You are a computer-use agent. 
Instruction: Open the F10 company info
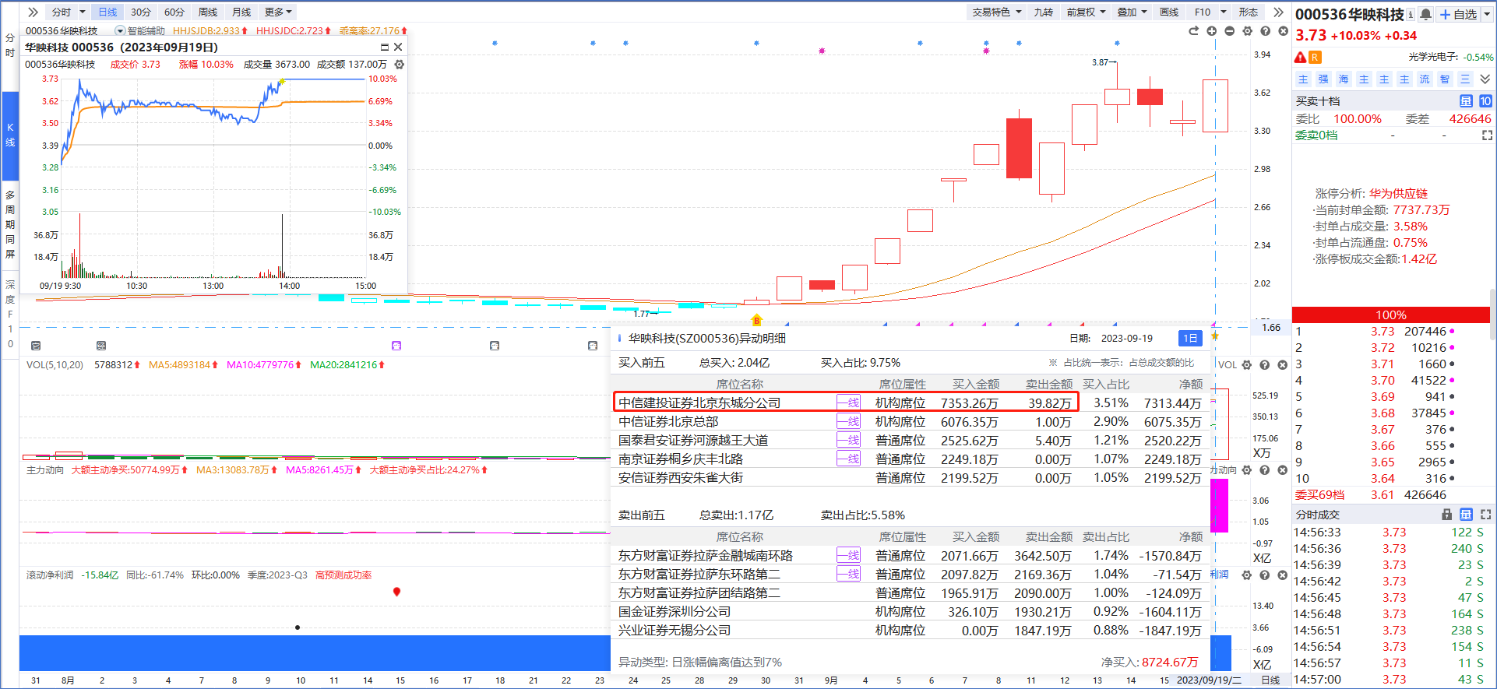(x=1203, y=12)
